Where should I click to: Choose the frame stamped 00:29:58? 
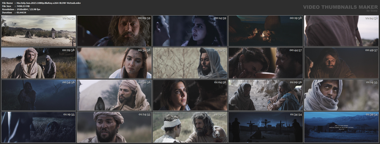click(39, 63)
